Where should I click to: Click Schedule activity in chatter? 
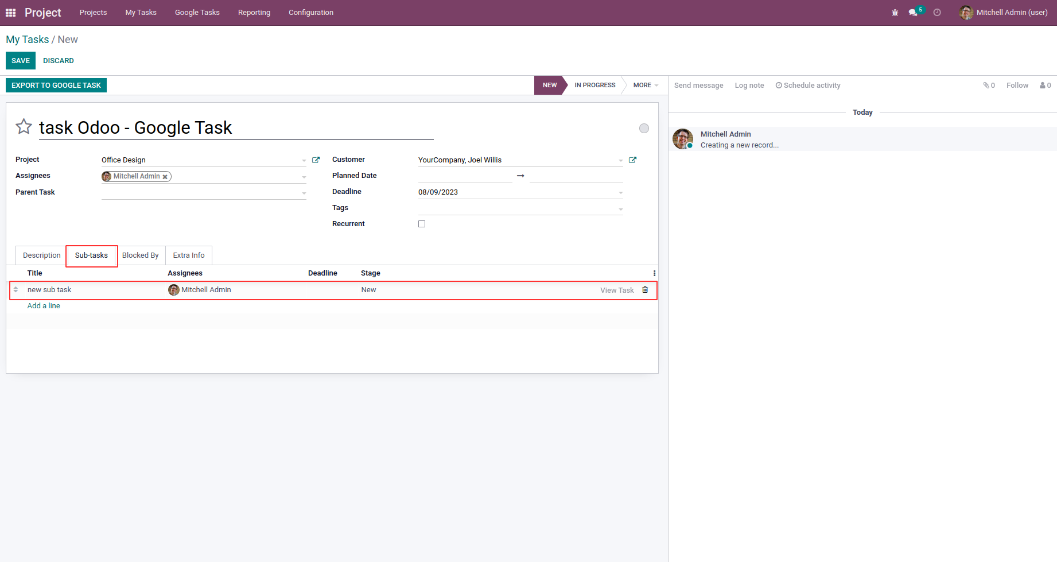pos(808,86)
